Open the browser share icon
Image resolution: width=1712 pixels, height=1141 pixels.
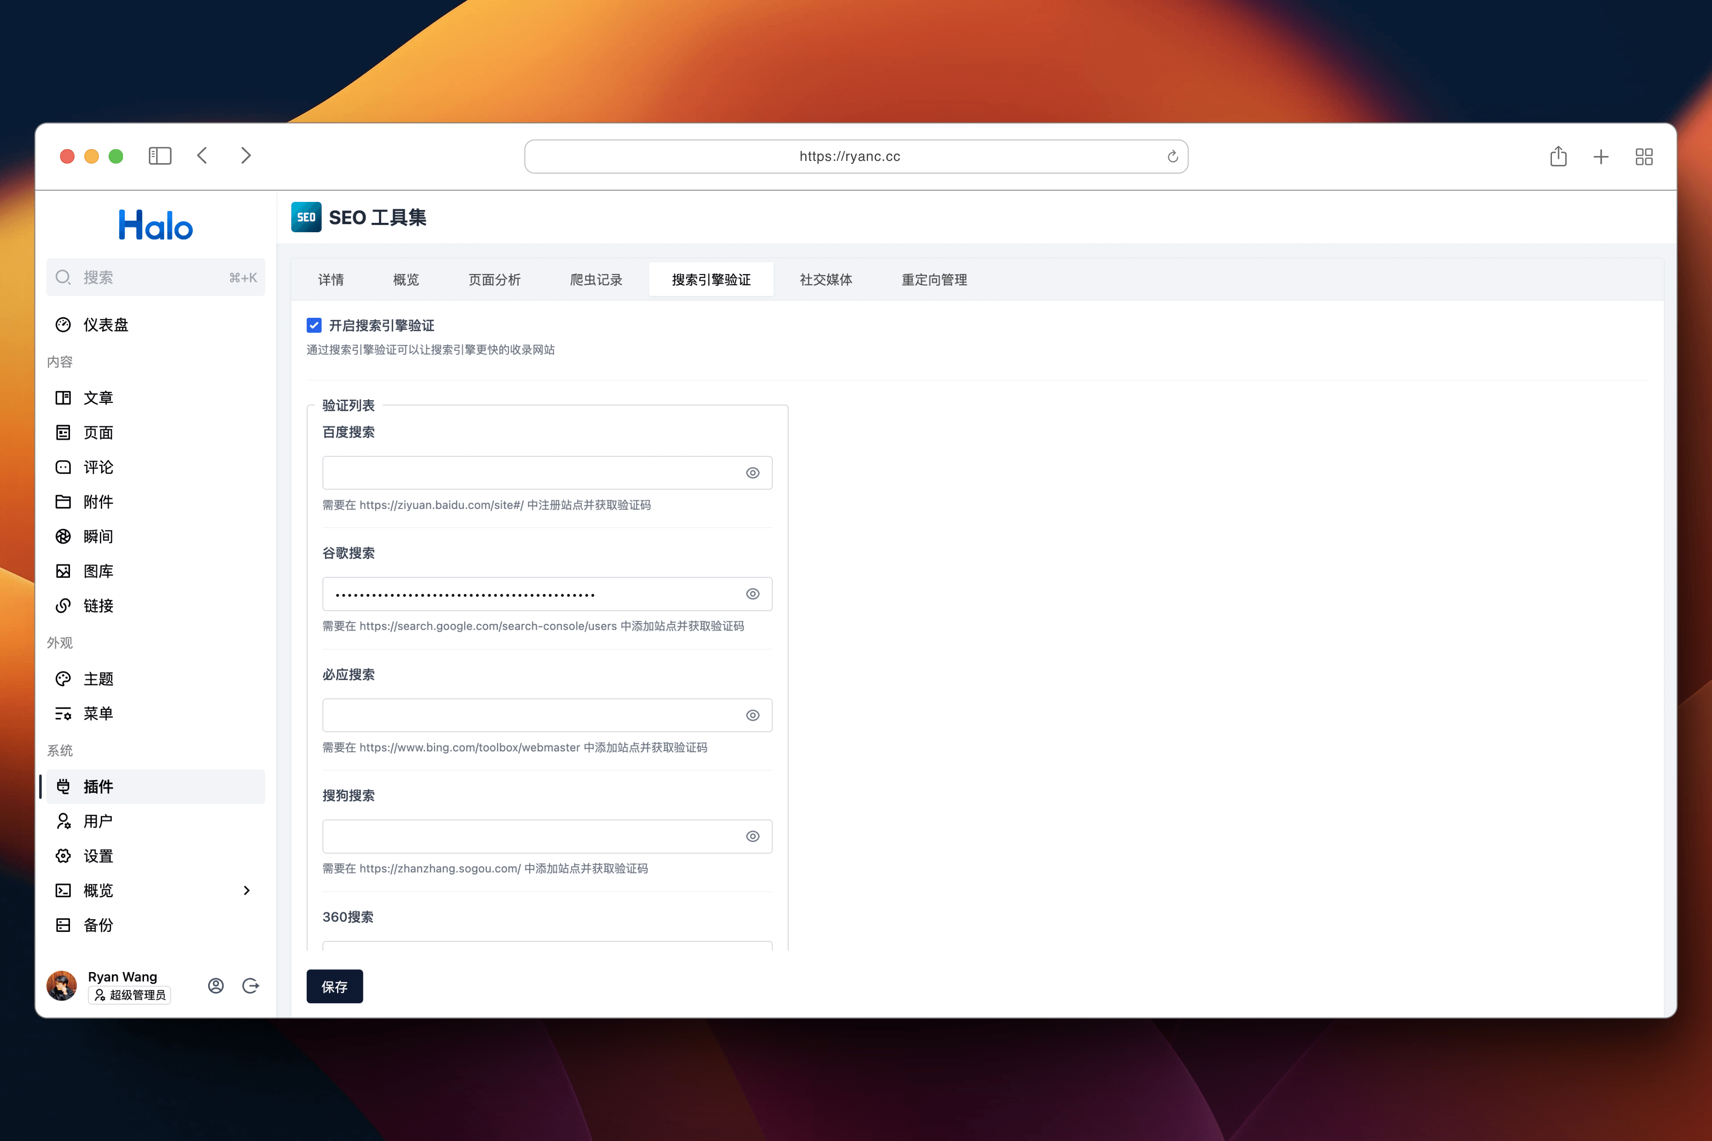coord(1558,156)
